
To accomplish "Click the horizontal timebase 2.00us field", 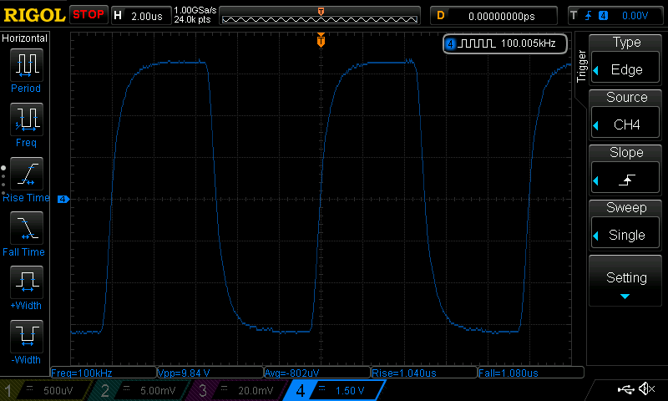I will pos(140,16).
